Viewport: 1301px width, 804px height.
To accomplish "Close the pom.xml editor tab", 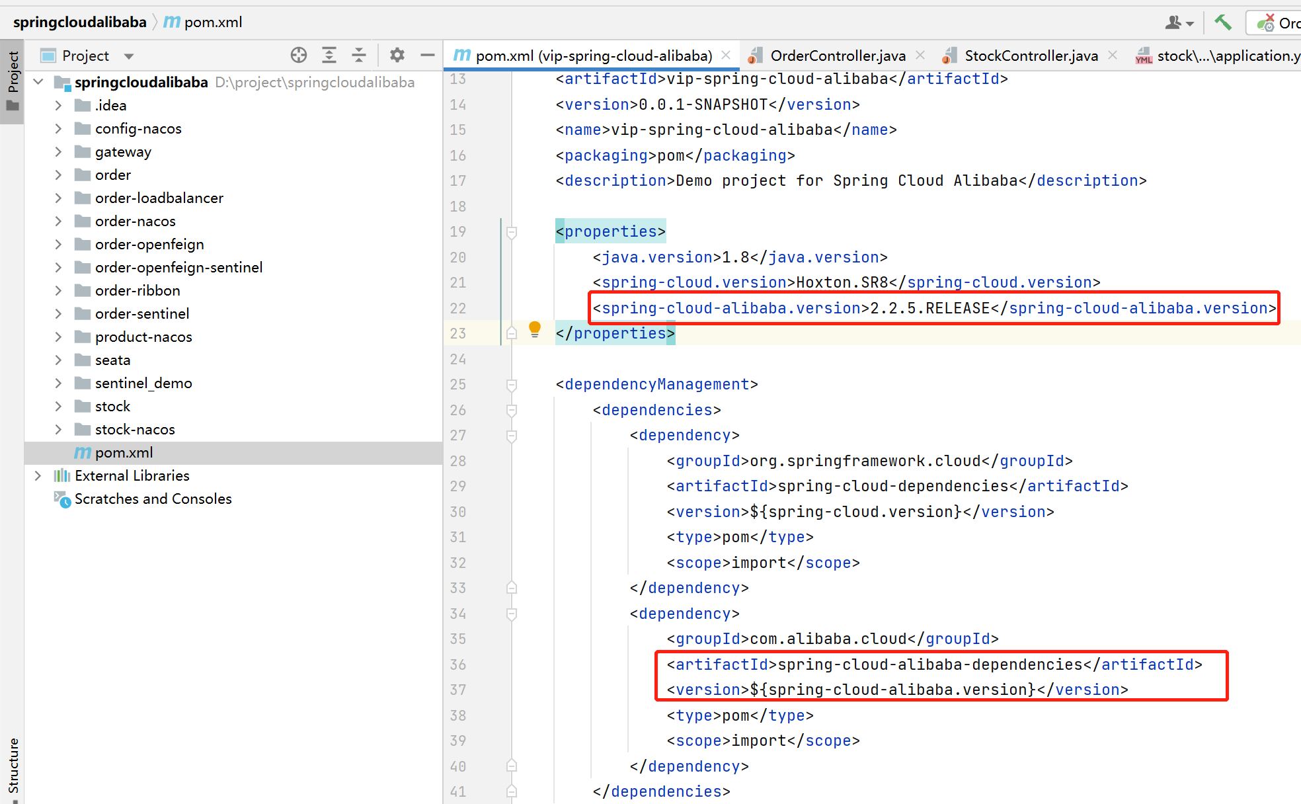I will [x=726, y=55].
